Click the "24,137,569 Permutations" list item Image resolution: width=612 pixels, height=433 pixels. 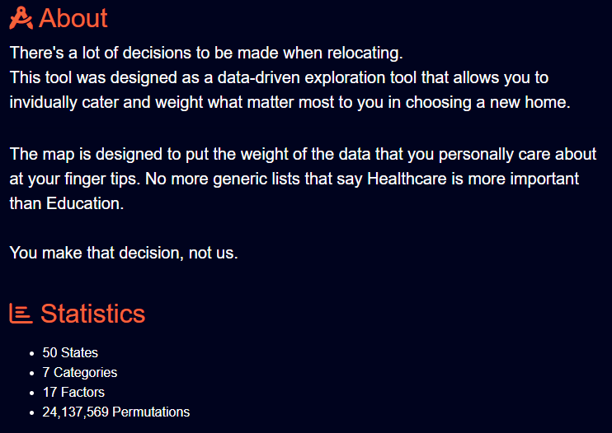point(116,412)
